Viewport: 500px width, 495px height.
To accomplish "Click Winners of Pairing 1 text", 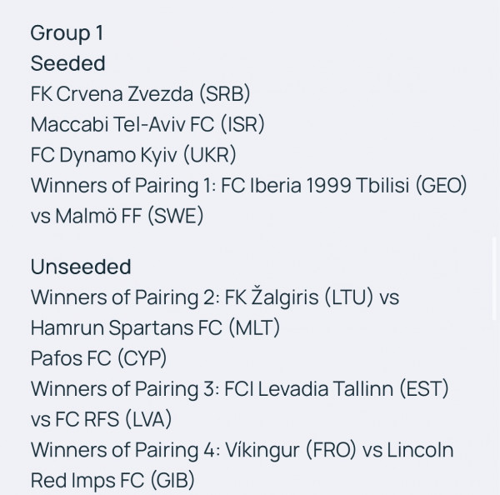I will pyautogui.click(x=123, y=185).
